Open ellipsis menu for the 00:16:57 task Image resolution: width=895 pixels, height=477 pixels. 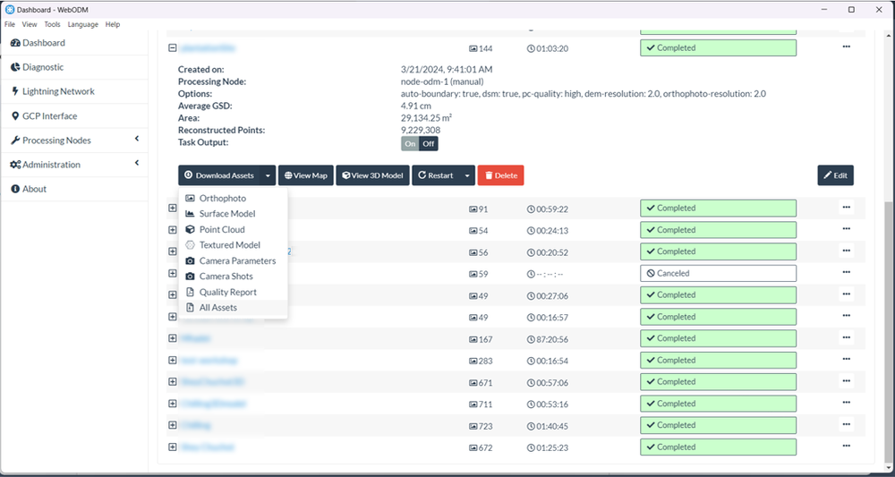point(846,316)
